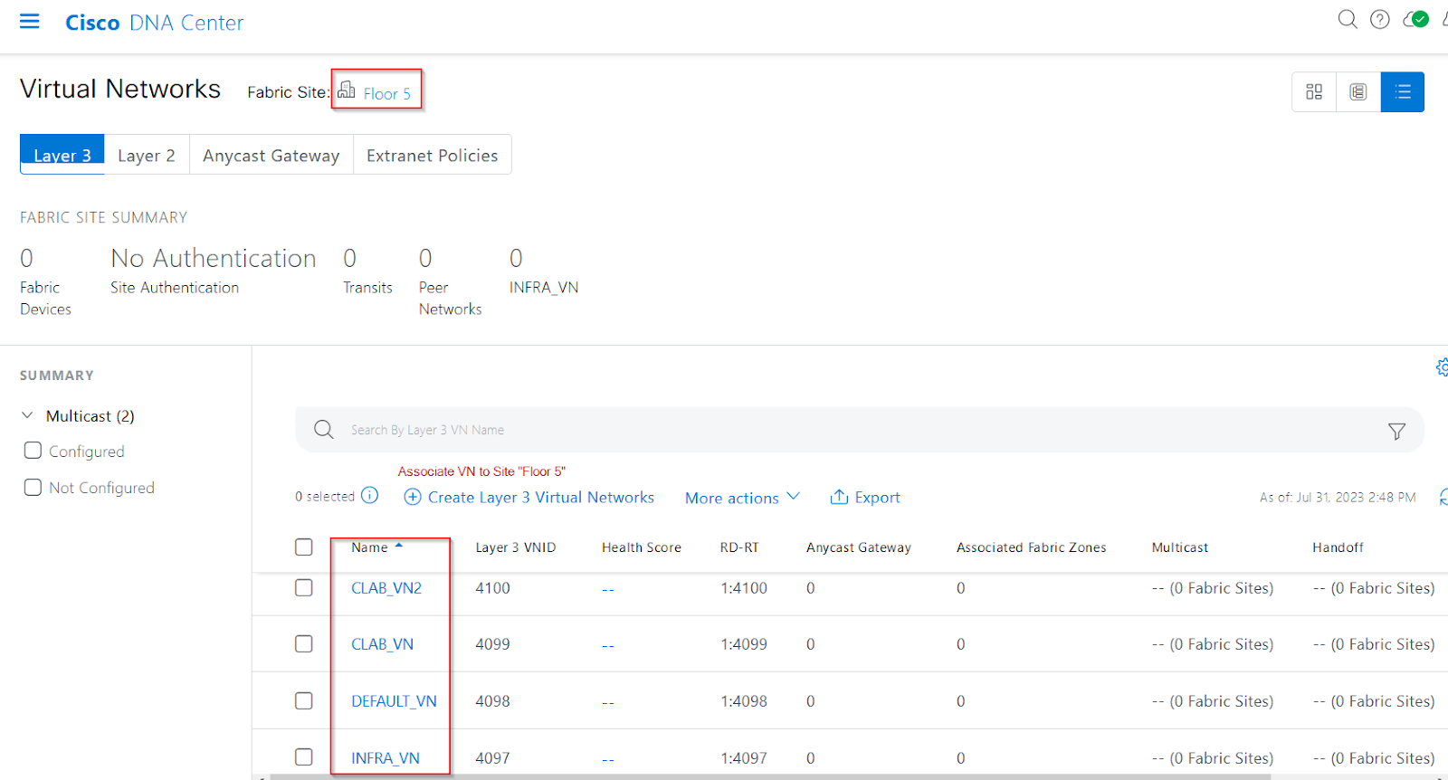Open the Anycast Gateway tab
The image size is (1448, 780).
coord(271,155)
